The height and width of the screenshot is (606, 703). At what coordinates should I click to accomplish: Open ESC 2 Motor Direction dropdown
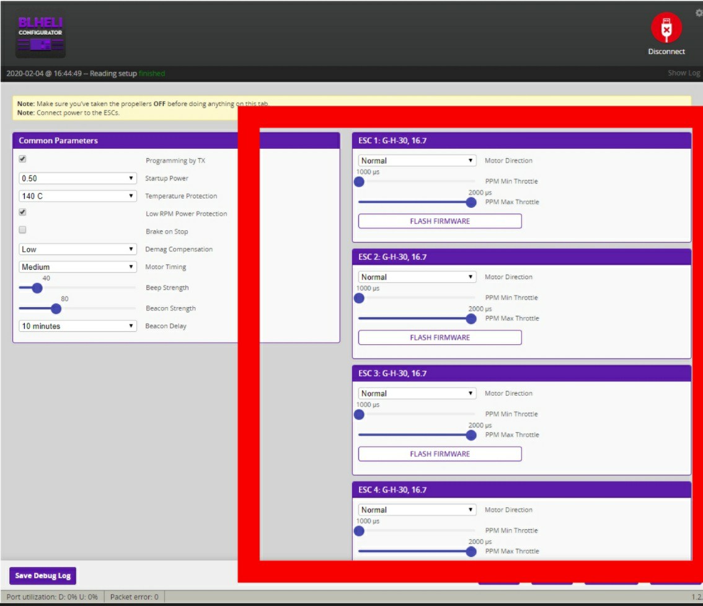click(x=417, y=277)
